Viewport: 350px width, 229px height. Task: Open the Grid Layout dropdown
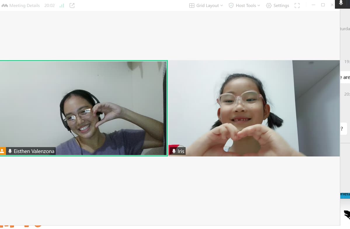click(222, 5)
